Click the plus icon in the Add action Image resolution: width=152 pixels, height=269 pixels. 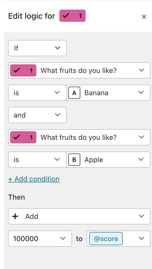15,216
